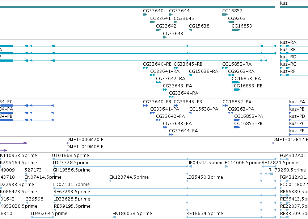Click the kuz-RB transcript label
The width and height of the screenshot is (308, 219).
288,50
